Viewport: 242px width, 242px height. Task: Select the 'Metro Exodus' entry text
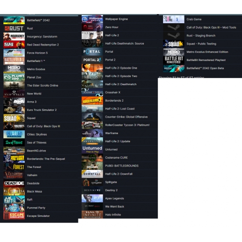pyautogui.click(x=36, y=69)
